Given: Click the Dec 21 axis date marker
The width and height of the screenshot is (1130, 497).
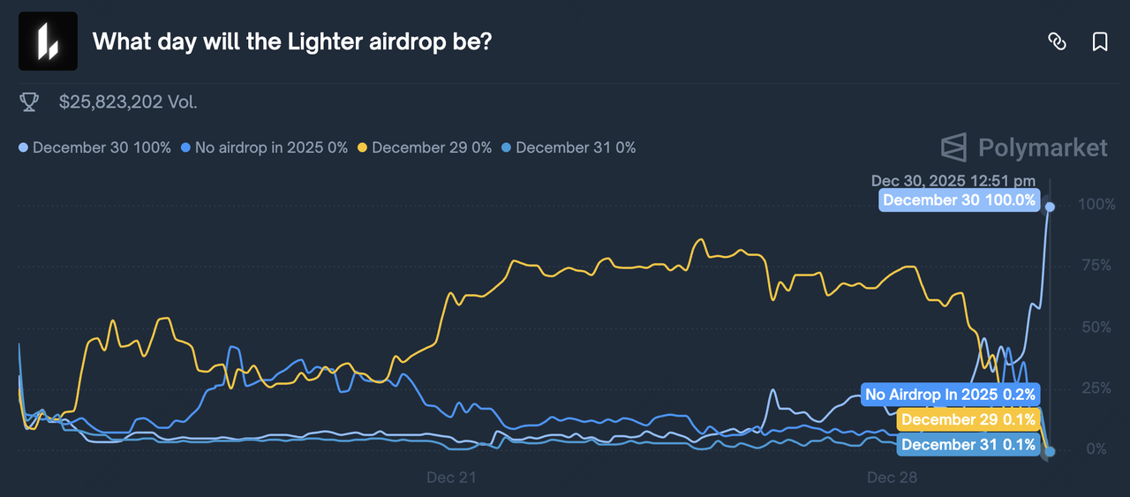Looking at the screenshot, I should 451,478.
